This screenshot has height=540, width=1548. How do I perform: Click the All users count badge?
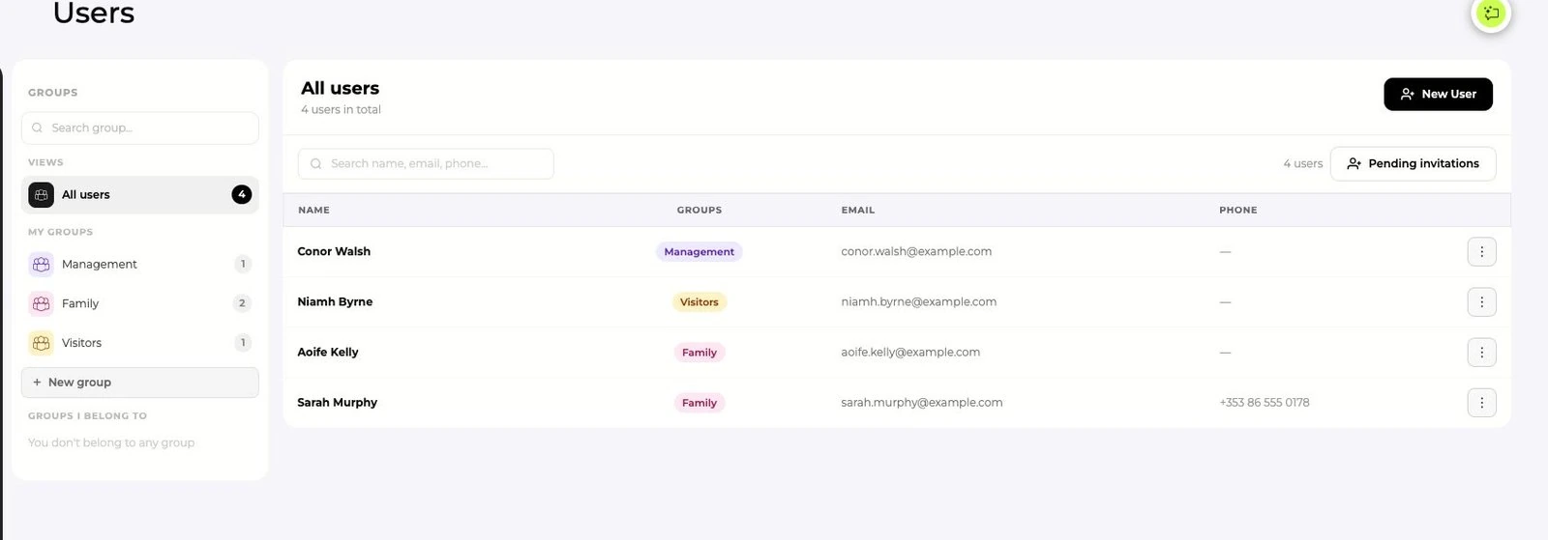coord(242,195)
